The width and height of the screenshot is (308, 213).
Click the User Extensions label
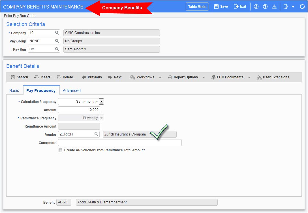pos(276,77)
